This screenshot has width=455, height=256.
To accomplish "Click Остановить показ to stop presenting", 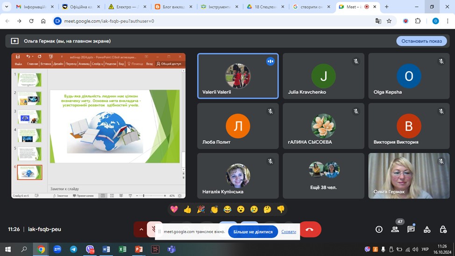I will click(x=421, y=41).
